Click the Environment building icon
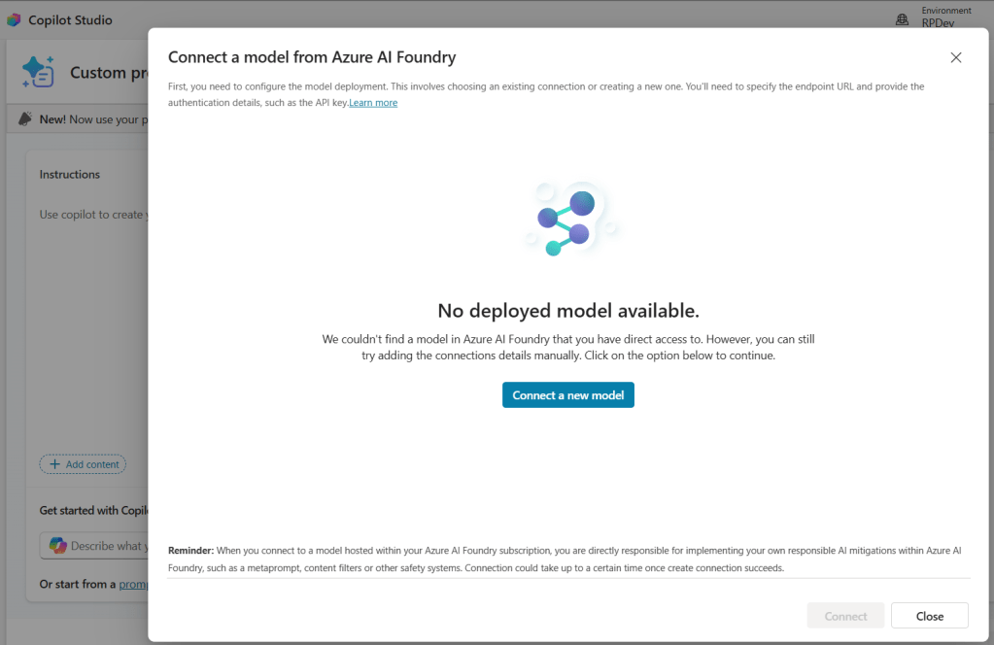The height and width of the screenshot is (645, 994). click(x=902, y=18)
